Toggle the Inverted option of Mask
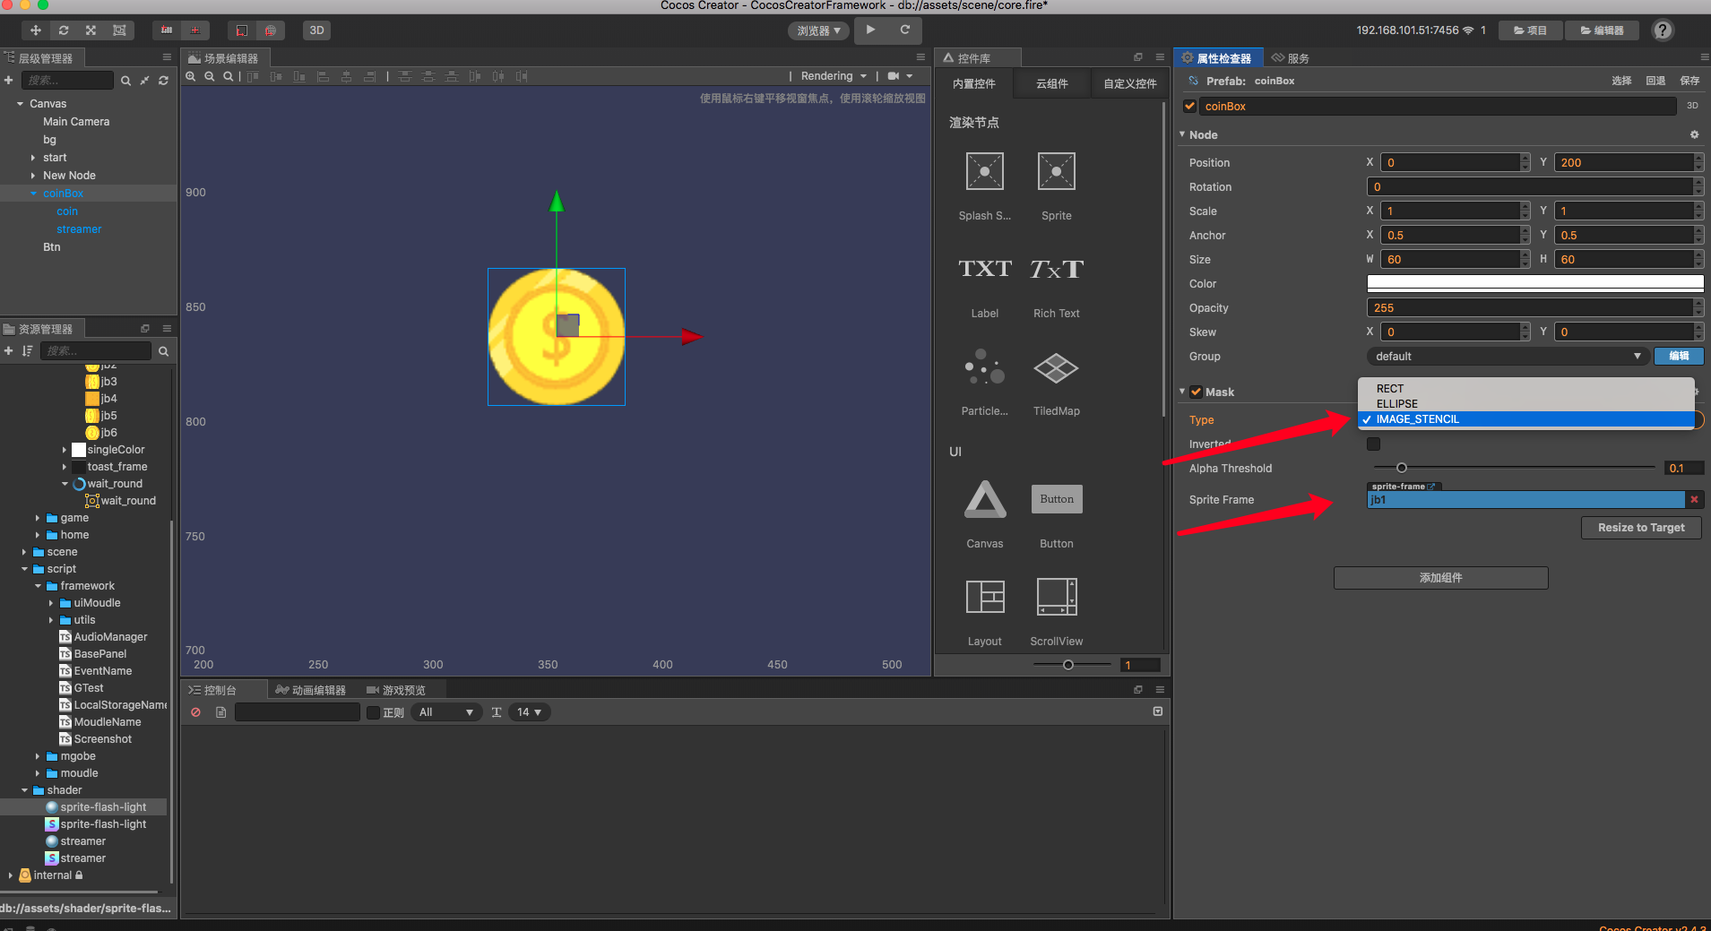 coord(1373,444)
